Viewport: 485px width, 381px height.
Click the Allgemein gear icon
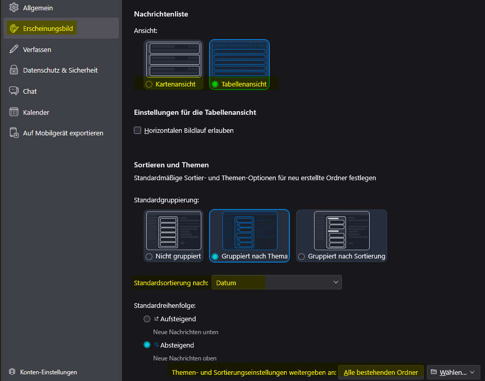coord(14,8)
